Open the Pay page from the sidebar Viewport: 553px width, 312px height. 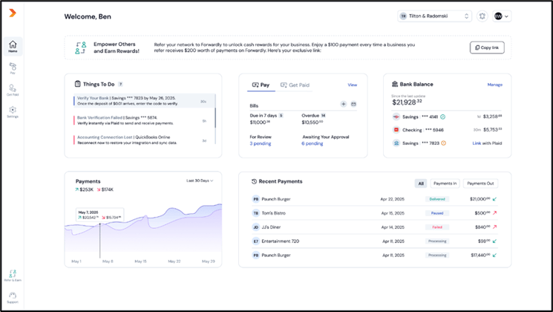click(x=13, y=68)
